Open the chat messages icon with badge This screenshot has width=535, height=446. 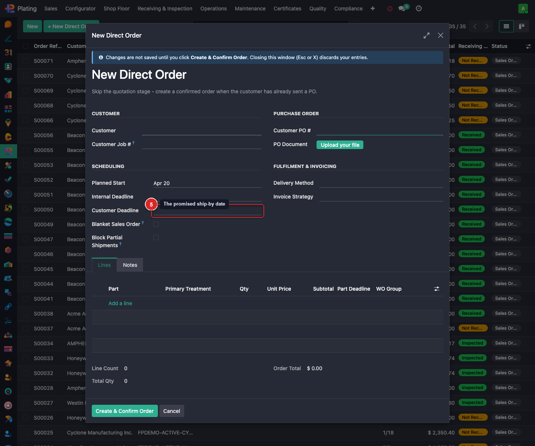[402, 9]
